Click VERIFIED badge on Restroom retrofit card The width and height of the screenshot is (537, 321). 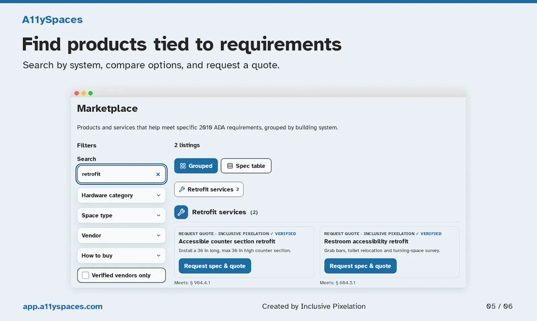click(x=429, y=233)
